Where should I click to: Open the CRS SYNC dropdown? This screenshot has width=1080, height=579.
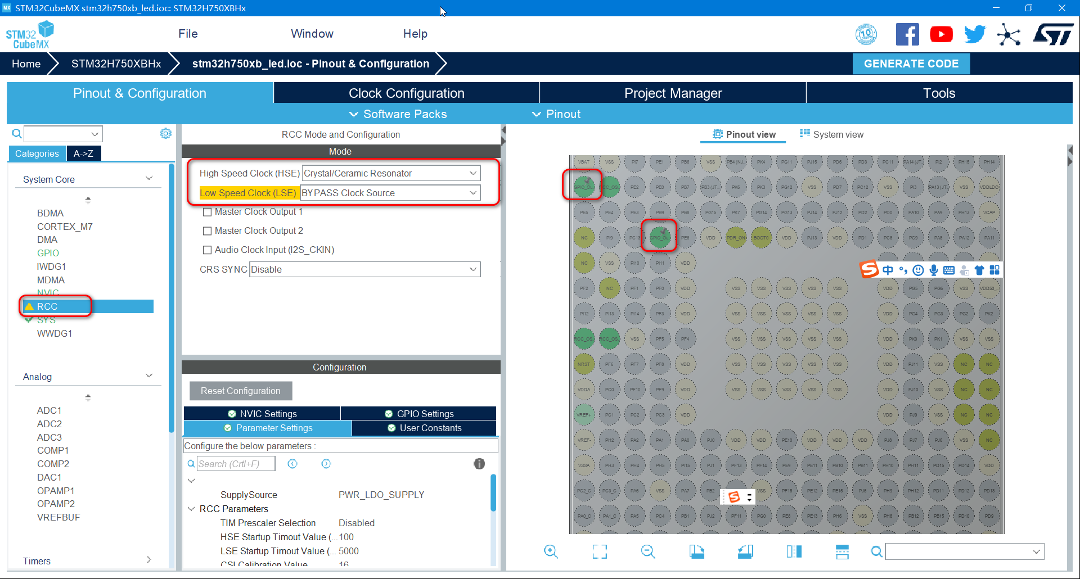click(473, 269)
